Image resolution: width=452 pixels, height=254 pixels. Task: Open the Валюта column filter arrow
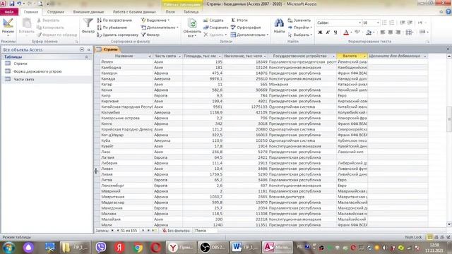[364, 56]
